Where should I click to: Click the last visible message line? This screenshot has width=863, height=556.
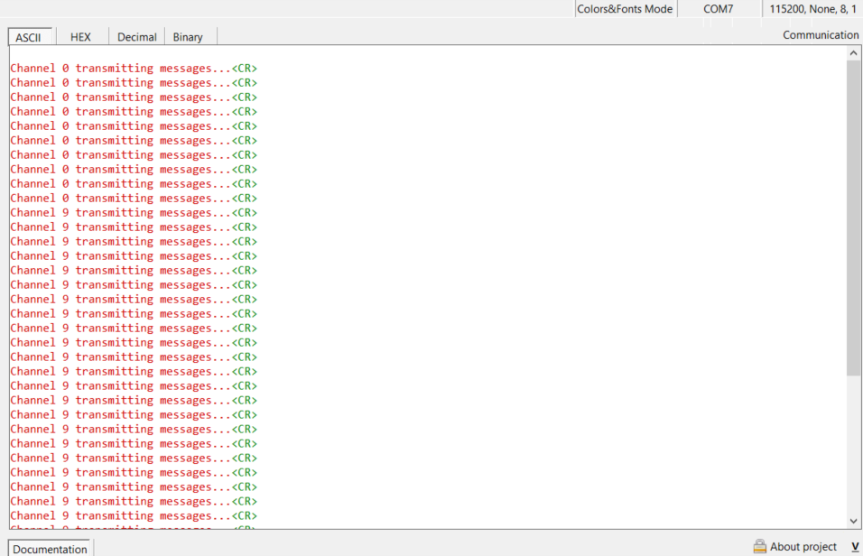pyautogui.click(x=133, y=515)
